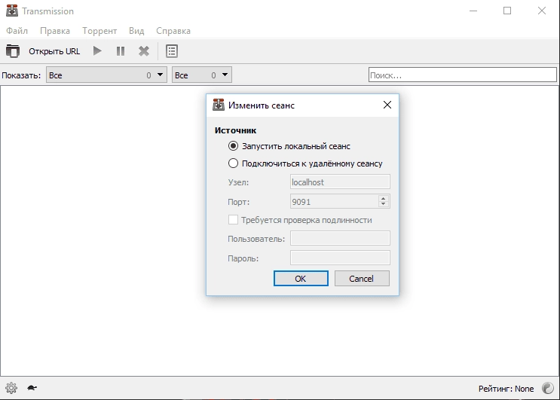Close the Изменить сеанс dialog

[x=387, y=105]
